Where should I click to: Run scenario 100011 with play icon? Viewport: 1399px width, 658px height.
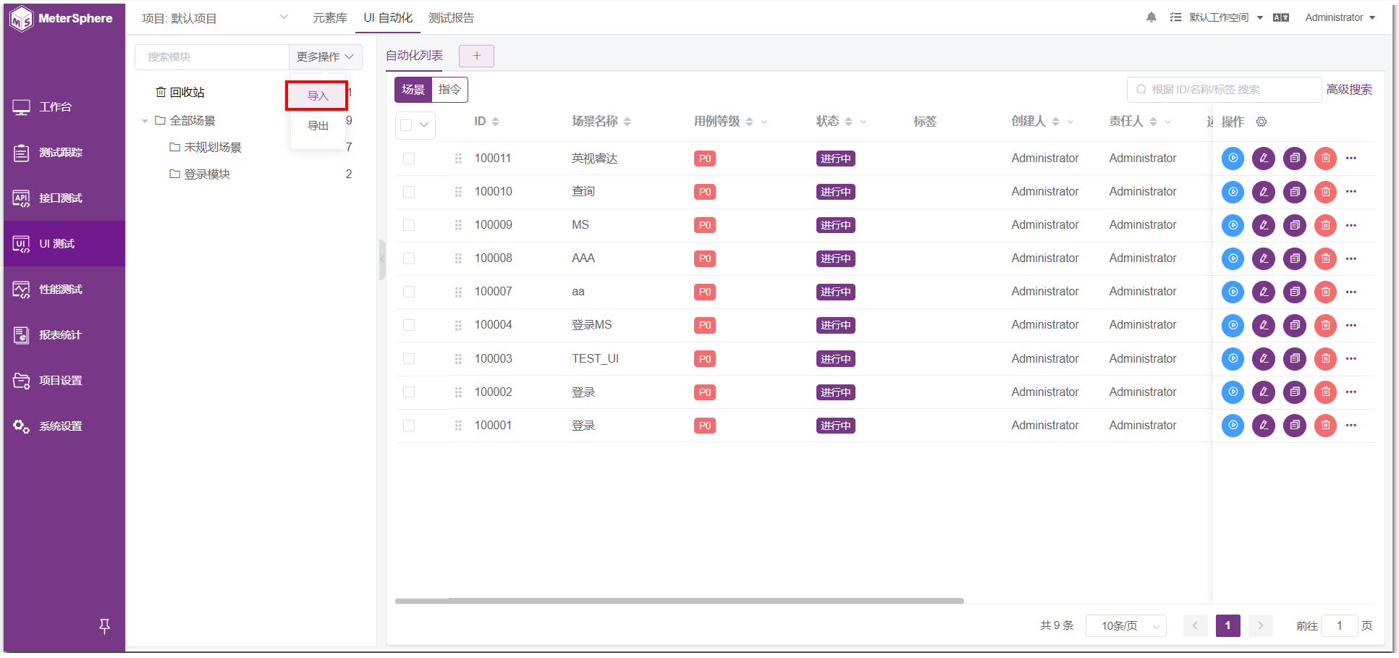point(1233,159)
